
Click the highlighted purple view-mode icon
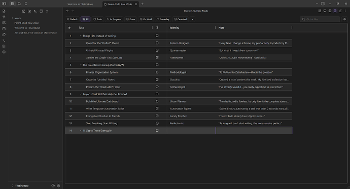(335, 11)
